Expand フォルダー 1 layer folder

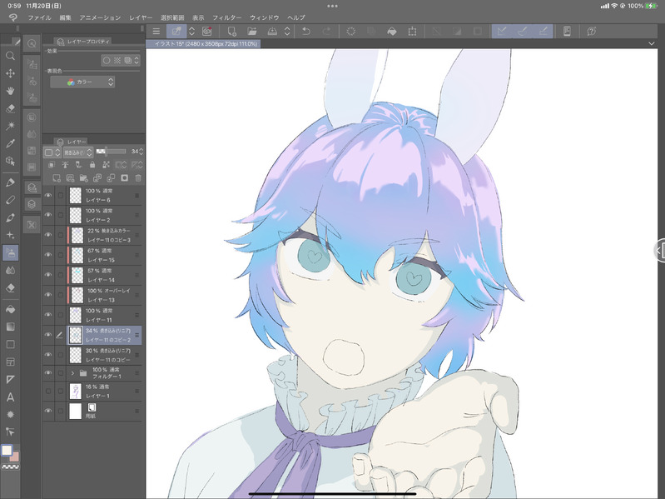pos(72,373)
